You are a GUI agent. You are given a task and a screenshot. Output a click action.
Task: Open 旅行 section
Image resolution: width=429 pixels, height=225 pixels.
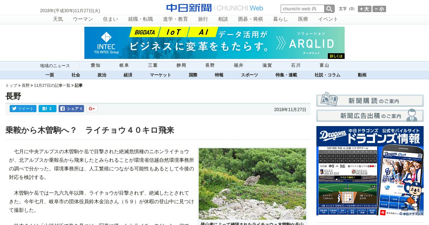pos(203,19)
